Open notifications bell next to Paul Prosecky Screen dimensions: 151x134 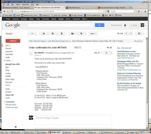tap(125, 25)
